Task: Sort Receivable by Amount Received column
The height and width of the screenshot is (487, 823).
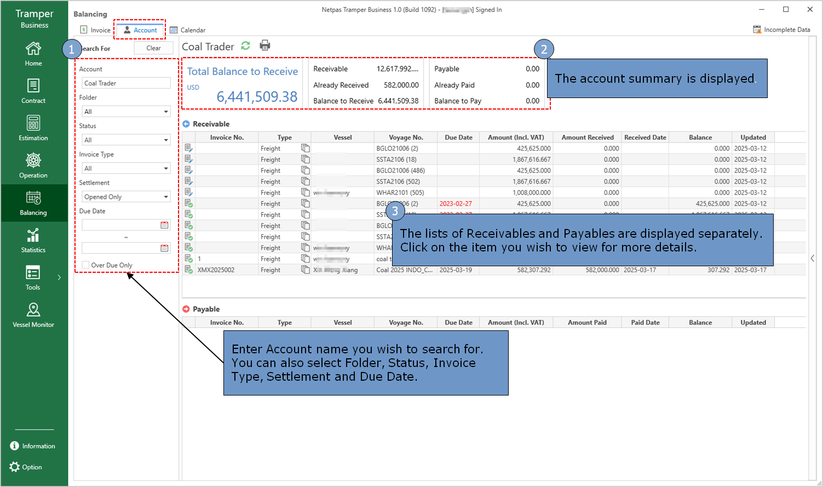Action: [588, 137]
